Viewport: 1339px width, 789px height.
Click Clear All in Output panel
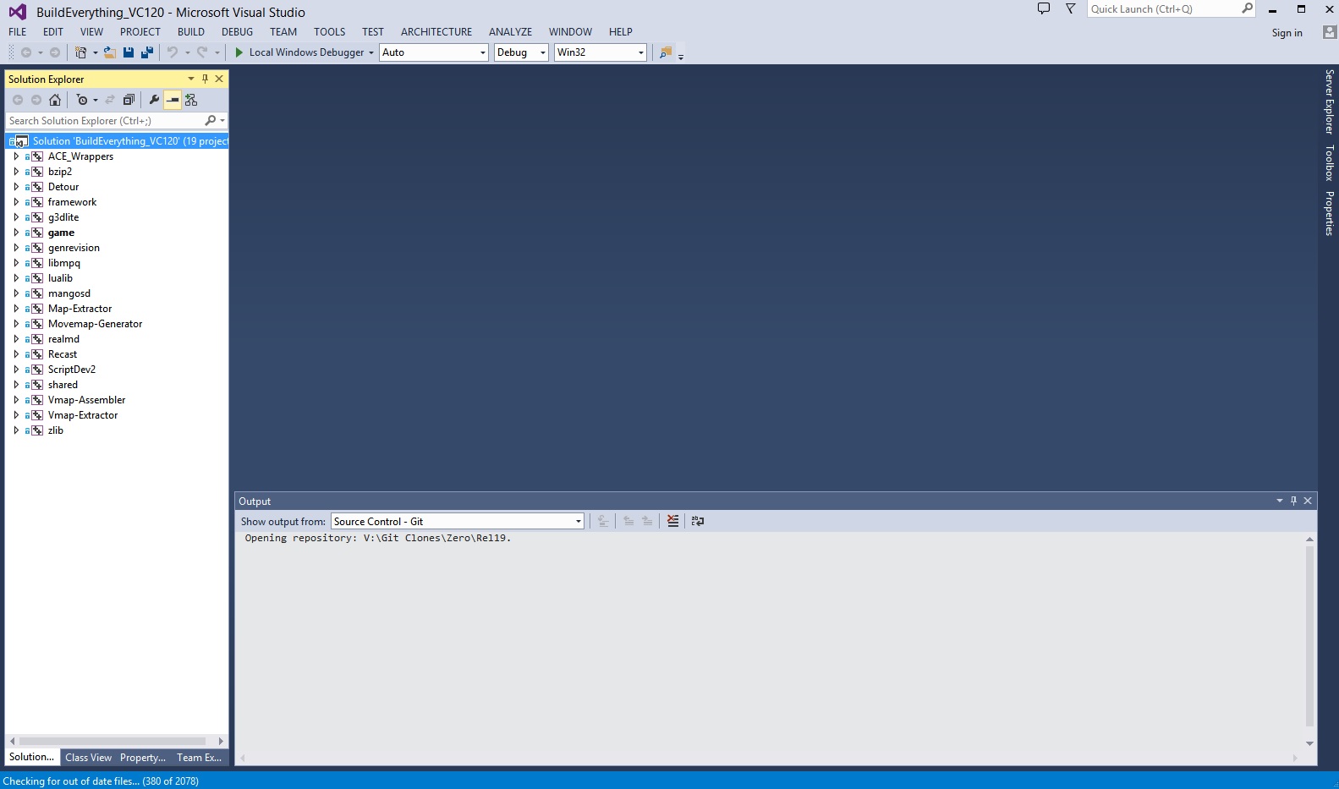(x=672, y=521)
